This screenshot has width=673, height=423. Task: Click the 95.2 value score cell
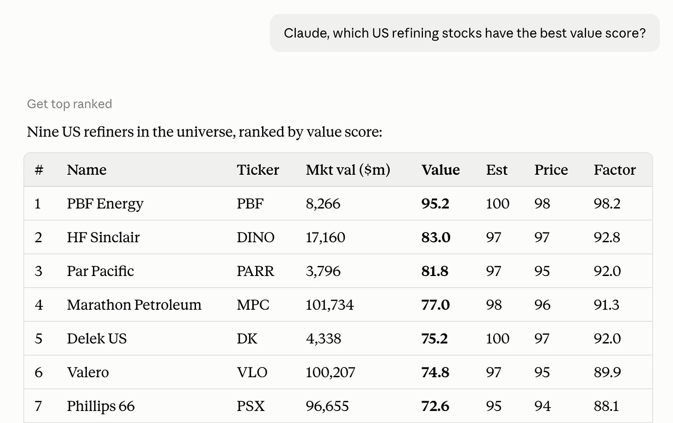pyautogui.click(x=435, y=203)
